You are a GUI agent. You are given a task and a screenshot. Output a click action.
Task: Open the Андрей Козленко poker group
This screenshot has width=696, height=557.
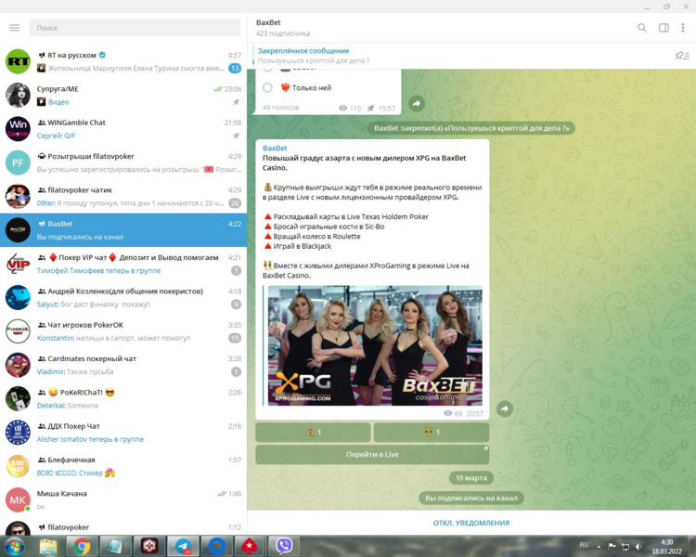(x=123, y=298)
